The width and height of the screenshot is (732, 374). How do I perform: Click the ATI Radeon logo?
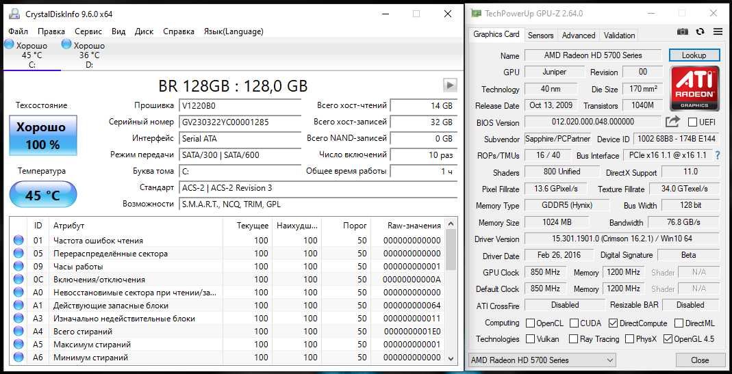coord(694,88)
